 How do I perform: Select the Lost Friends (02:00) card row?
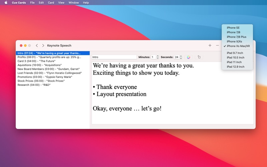[53, 73]
